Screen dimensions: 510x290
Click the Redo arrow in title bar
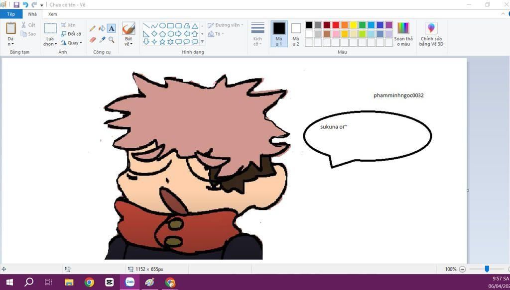pos(34,5)
